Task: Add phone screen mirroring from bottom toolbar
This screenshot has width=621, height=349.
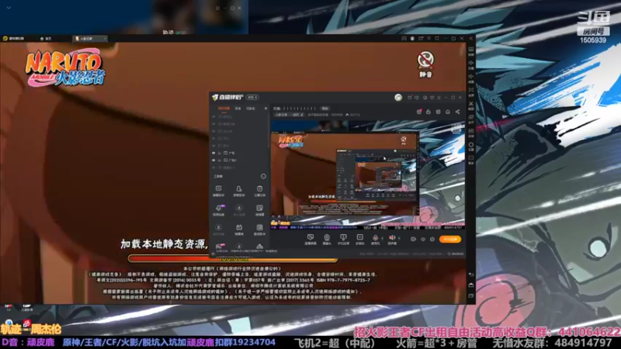Action: tap(343, 239)
